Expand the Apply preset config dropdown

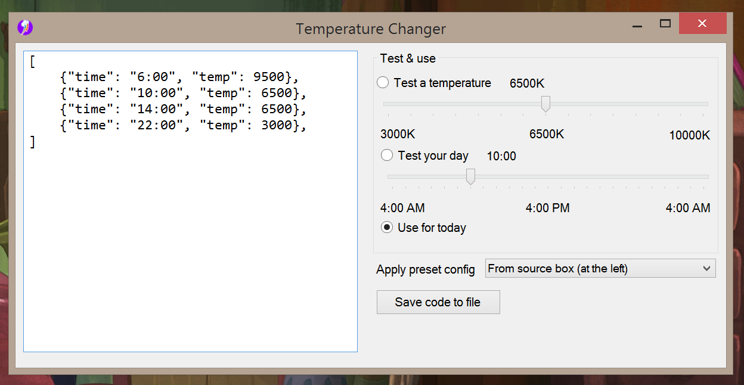coord(706,269)
